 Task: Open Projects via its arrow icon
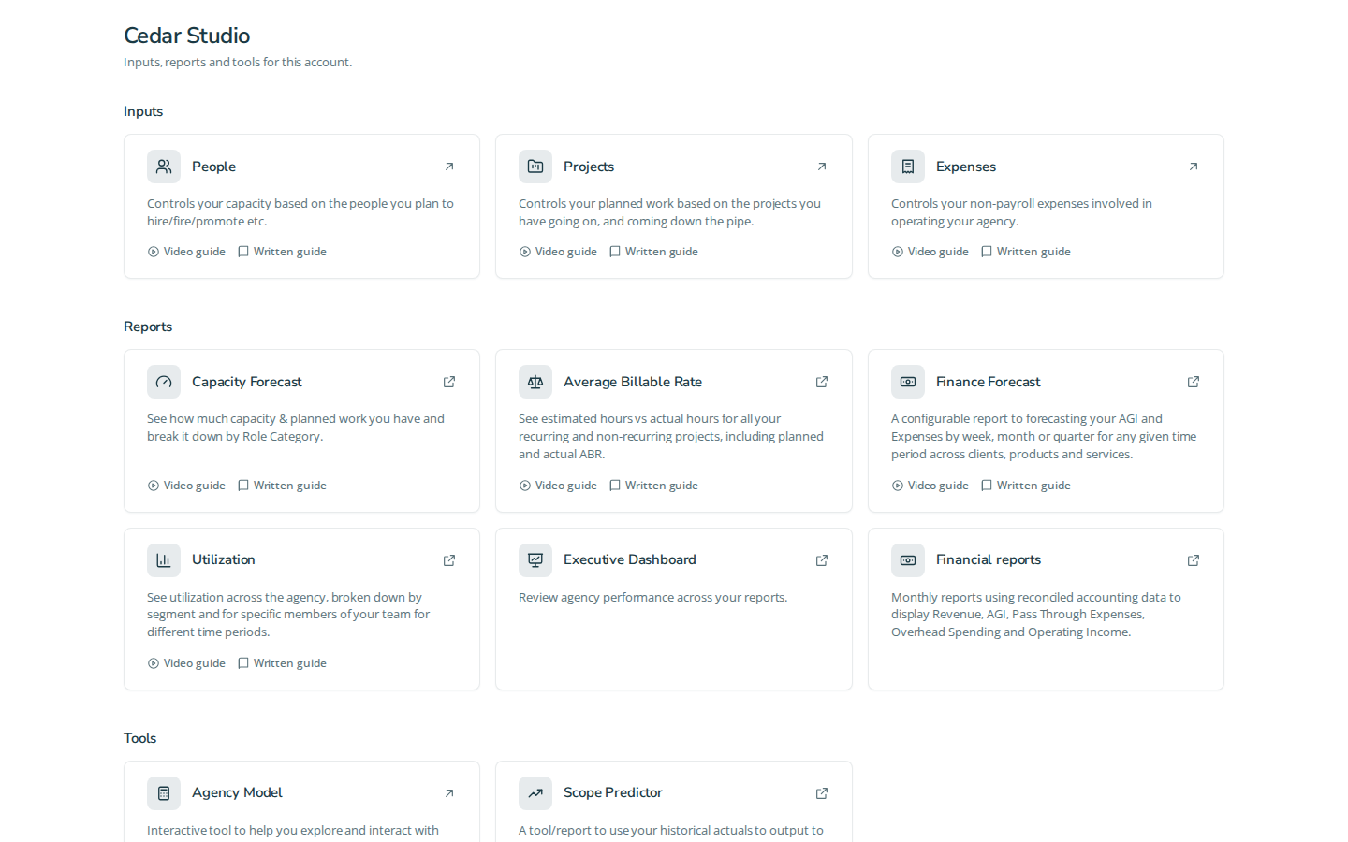[x=822, y=167]
